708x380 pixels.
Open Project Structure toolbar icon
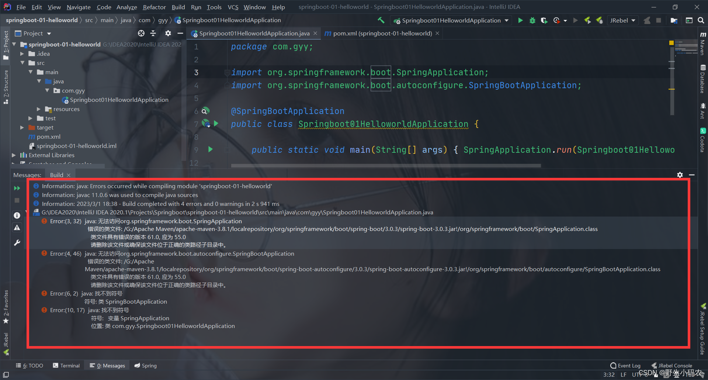(x=674, y=20)
